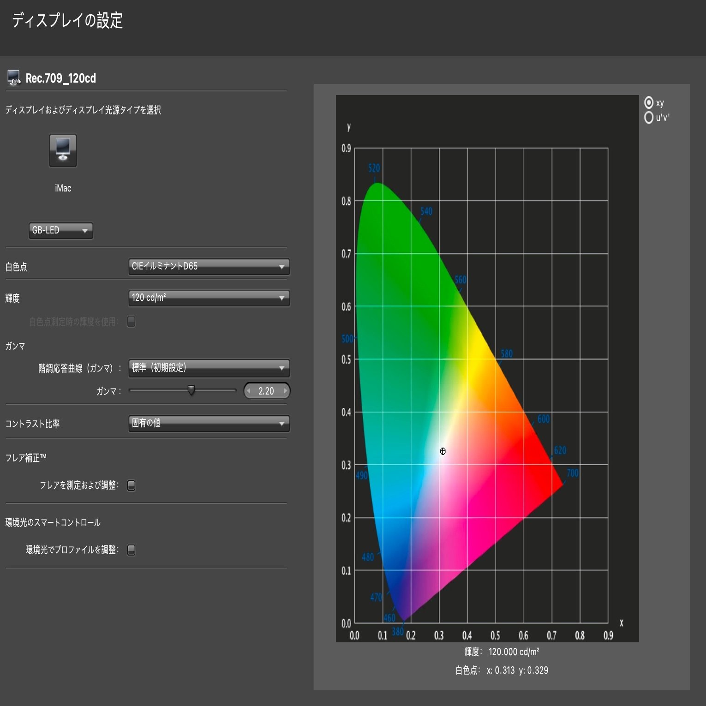Enable the フレアを測定および調整 checkbox
The width and height of the screenshot is (706, 706).
132,485
